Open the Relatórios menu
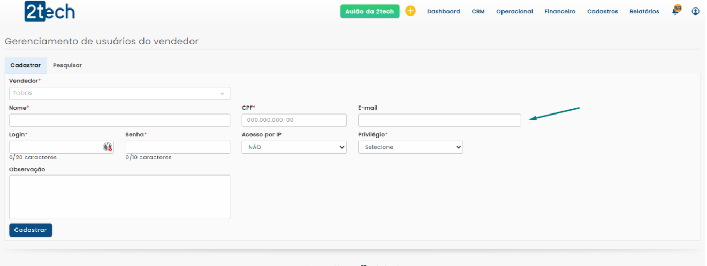Viewport: 707px width, 266px height. pyautogui.click(x=644, y=12)
